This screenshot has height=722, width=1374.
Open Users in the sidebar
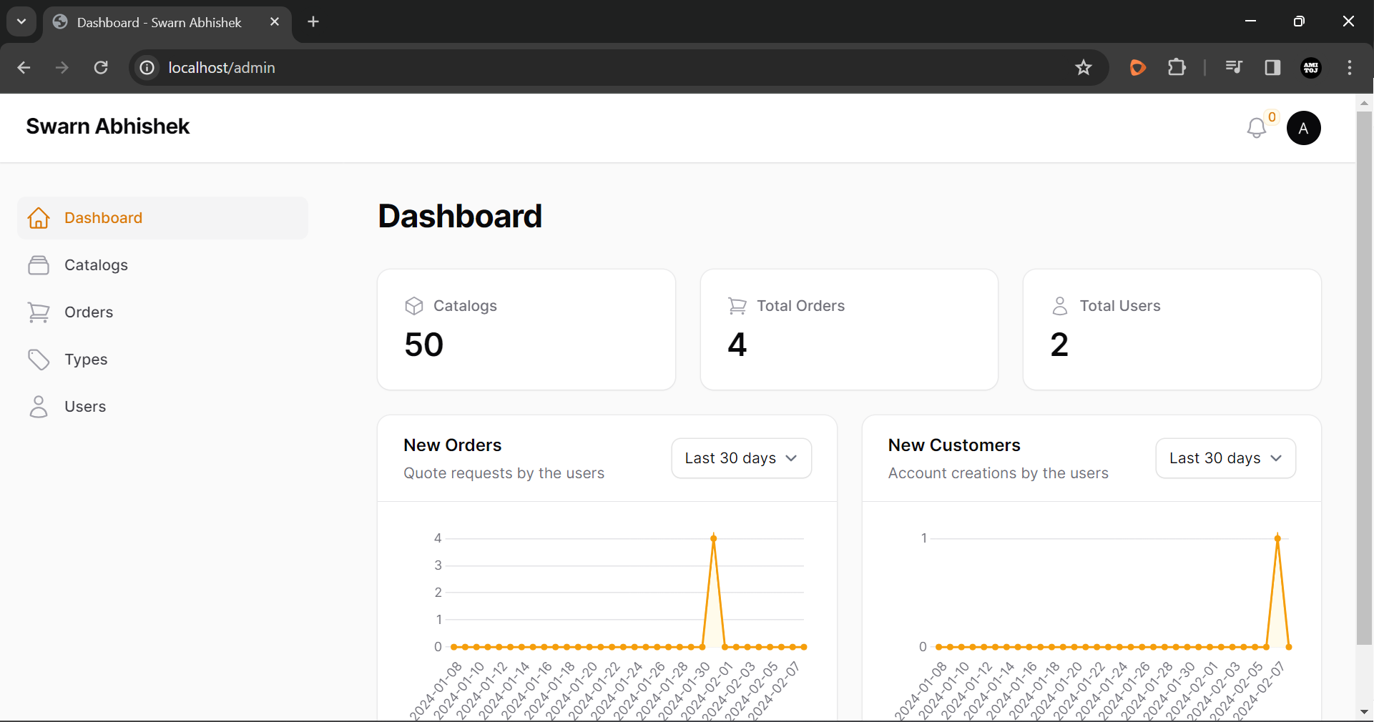pos(162,407)
